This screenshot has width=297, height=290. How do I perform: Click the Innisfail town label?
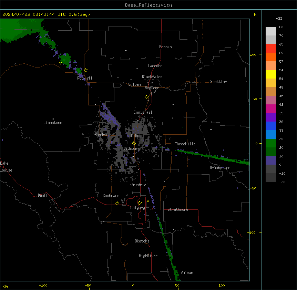pos(143,112)
